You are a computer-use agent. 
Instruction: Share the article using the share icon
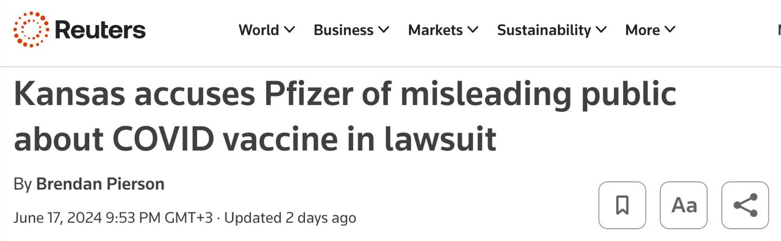(x=745, y=205)
